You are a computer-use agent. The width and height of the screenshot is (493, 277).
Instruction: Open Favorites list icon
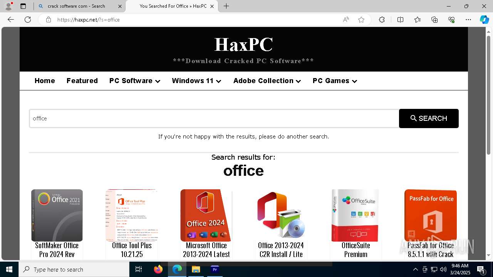click(418, 20)
